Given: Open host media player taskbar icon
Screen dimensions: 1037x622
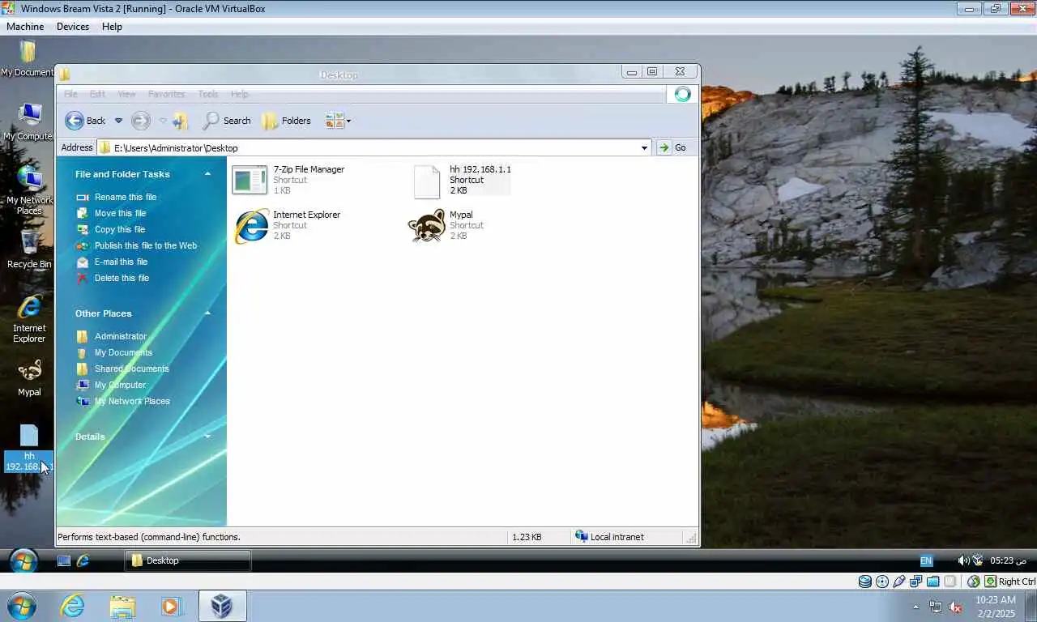Looking at the screenshot, I should coord(172,606).
